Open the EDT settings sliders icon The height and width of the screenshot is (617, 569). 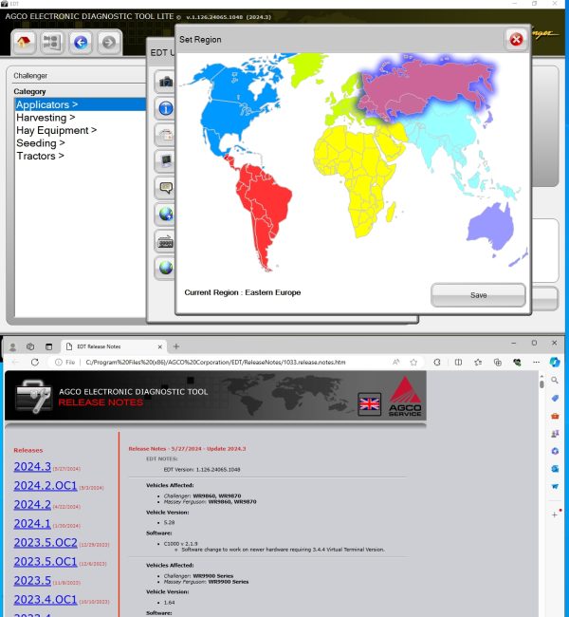tap(51, 42)
